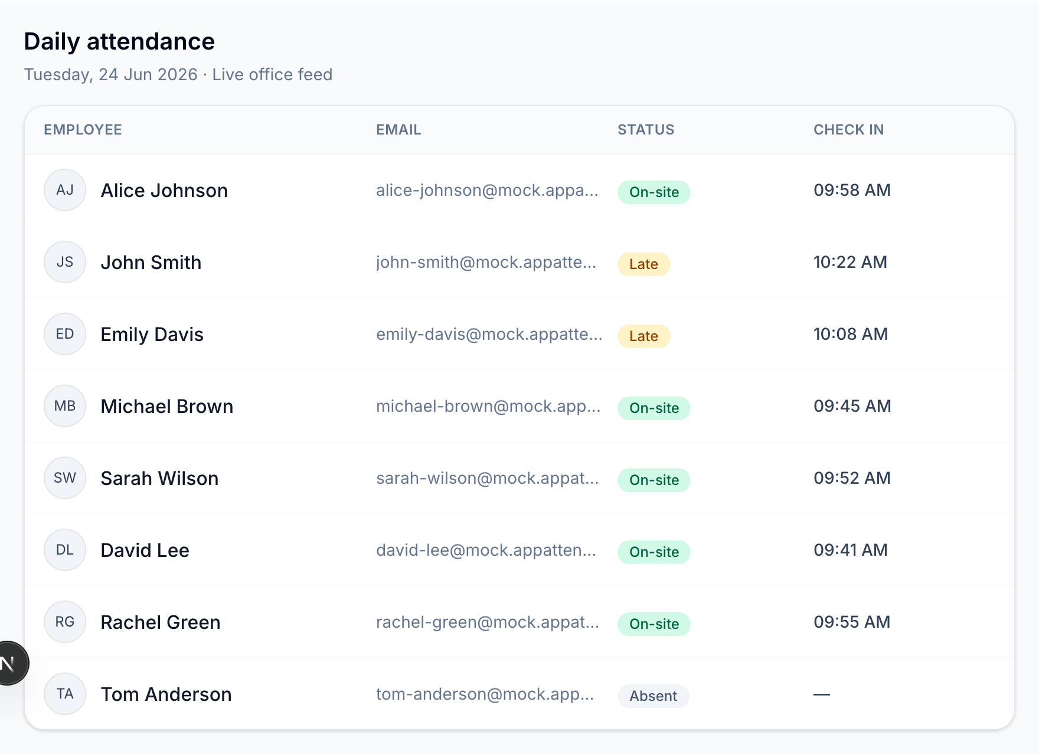The height and width of the screenshot is (754, 1039).
Task: Click the JS avatar for John Smith
Action: (65, 262)
